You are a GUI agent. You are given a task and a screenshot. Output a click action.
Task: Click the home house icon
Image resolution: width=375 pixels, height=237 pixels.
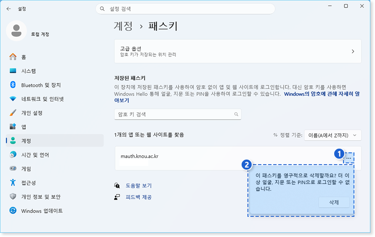[13, 57]
